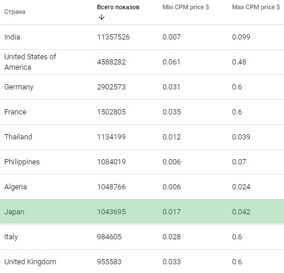Sort by Max CPM price $ header

pos(256,7)
